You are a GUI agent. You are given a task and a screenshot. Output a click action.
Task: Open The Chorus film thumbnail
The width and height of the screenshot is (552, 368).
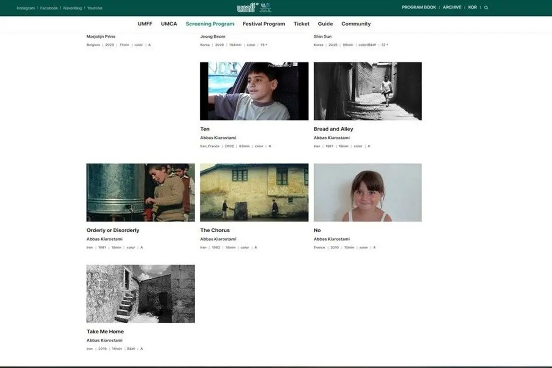coord(254,192)
